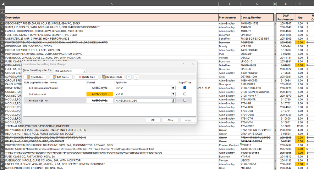Select row 42 header
Screen dimensions: 314x170
pos(2,168)
